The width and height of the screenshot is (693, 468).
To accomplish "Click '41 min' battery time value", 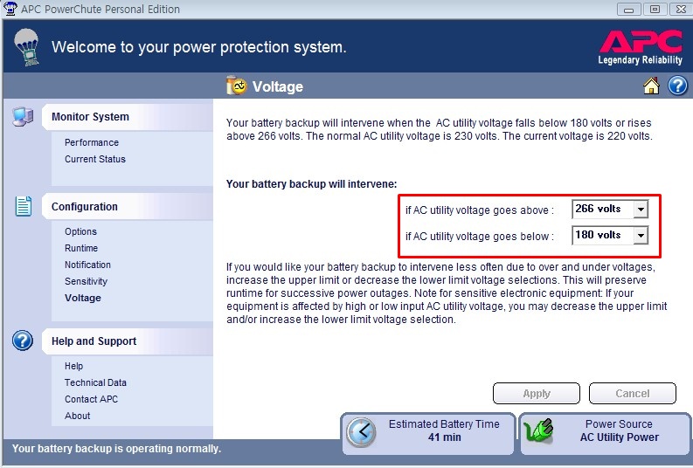I will (444, 437).
